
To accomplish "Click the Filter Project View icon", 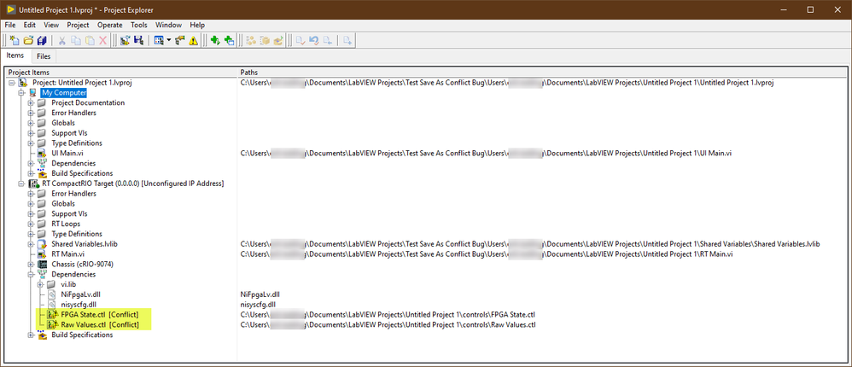I will 159,40.
